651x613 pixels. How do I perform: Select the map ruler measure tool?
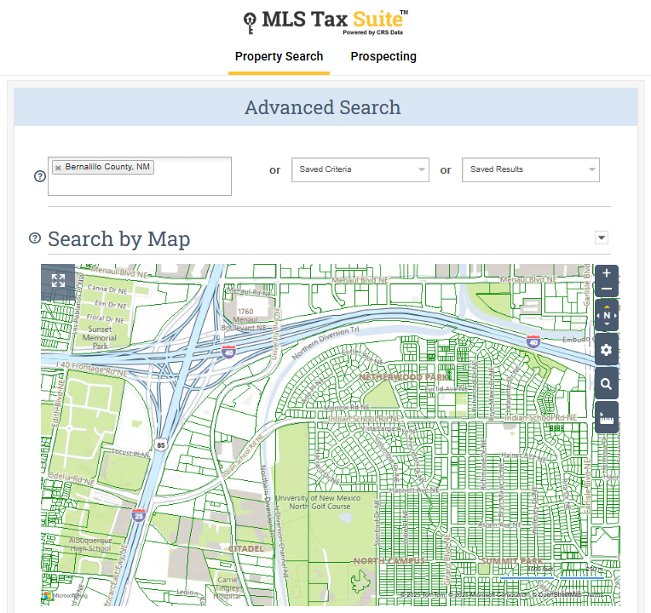click(x=607, y=418)
